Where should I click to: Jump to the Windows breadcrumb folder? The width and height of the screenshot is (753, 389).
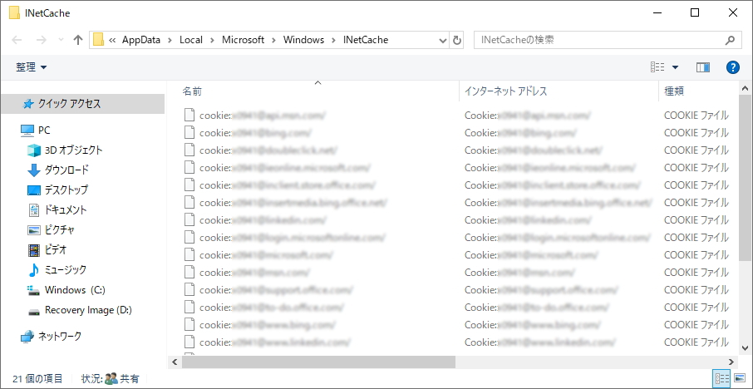point(303,40)
